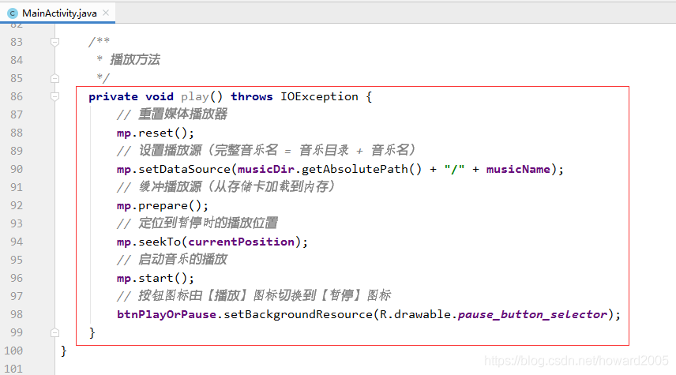
Task: Place cursor in 'mp.reset();' statement
Action: [156, 133]
